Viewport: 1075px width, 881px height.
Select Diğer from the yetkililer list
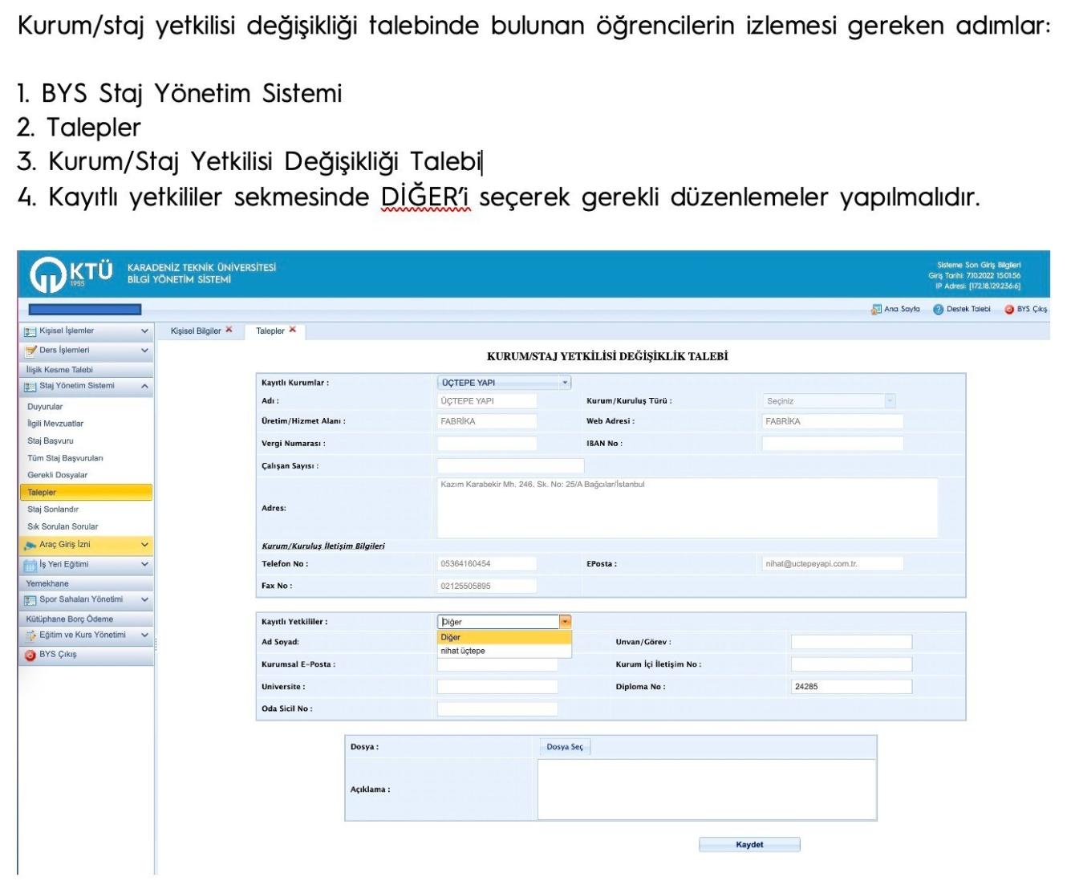(x=505, y=637)
